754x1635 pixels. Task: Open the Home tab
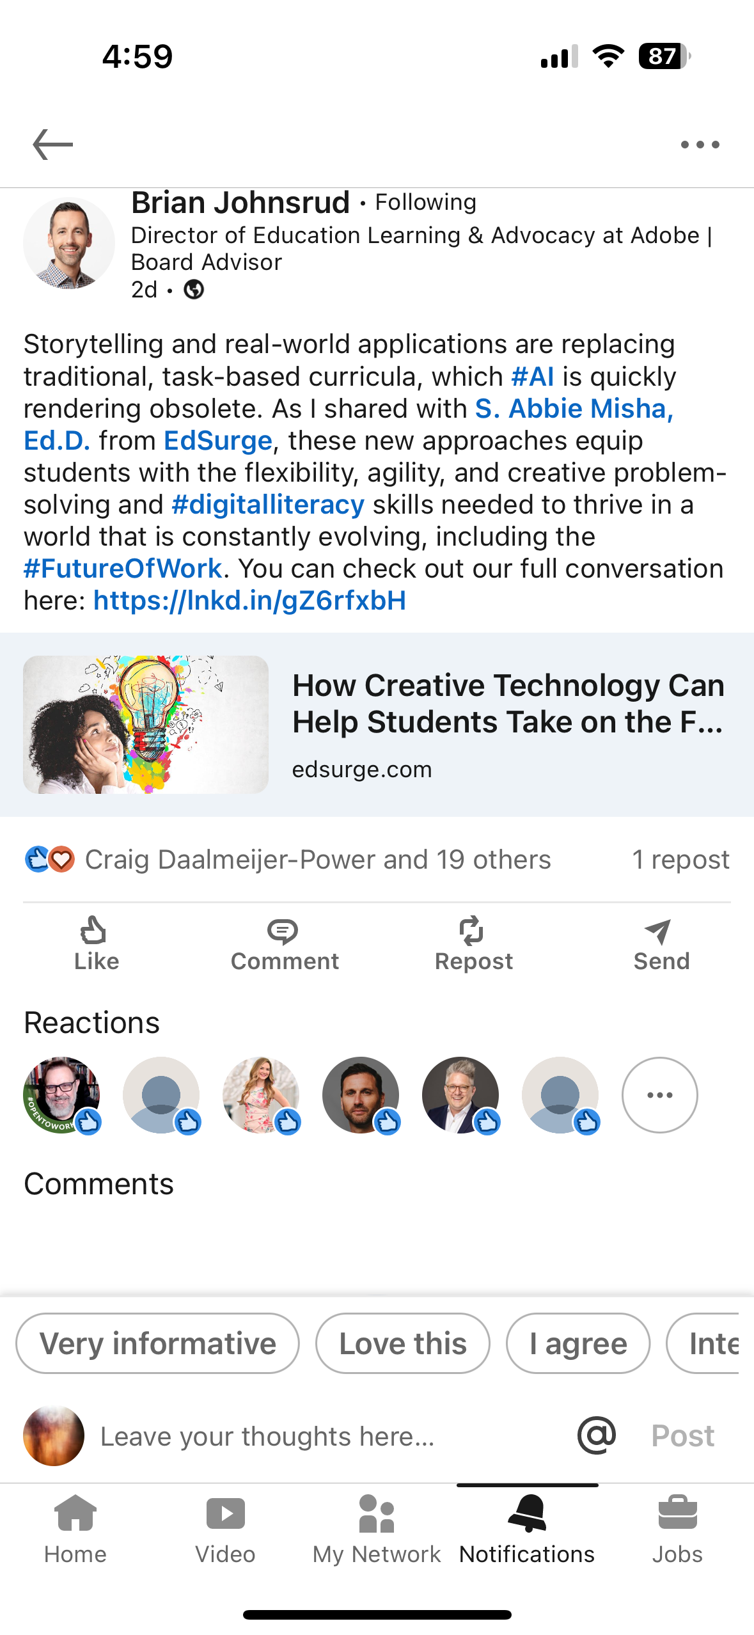click(x=75, y=1529)
